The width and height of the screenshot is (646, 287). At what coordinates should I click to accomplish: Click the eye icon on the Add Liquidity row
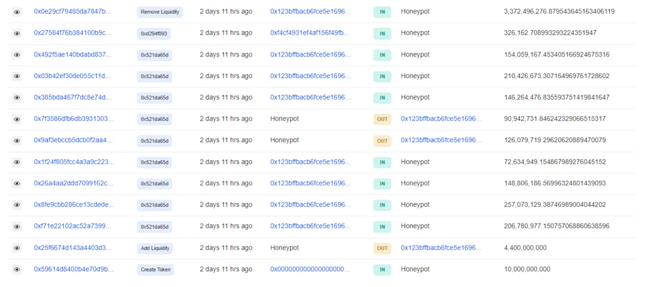pyautogui.click(x=17, y=248)
